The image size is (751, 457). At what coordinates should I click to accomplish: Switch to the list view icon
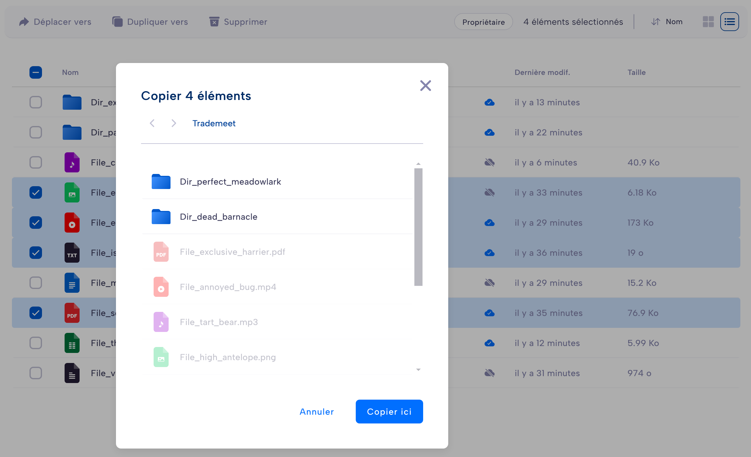(x=729, y=22)
